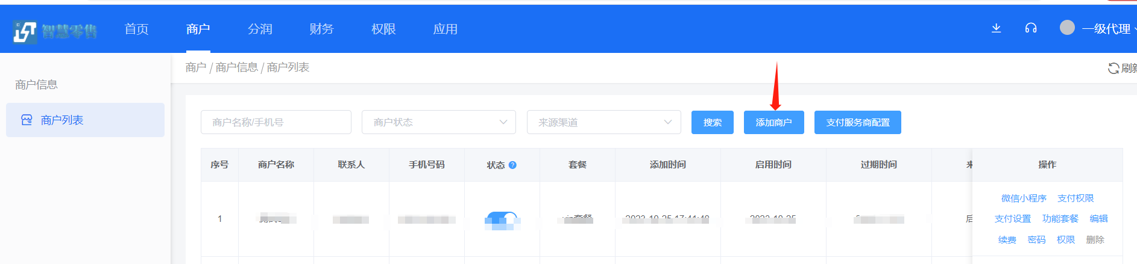Select 商户 in top navigation
Screen dimensions: 1137x264
(198, 29)
